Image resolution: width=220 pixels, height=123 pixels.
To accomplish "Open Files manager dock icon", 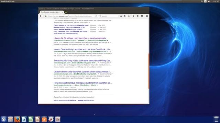I will click(10, 119).
